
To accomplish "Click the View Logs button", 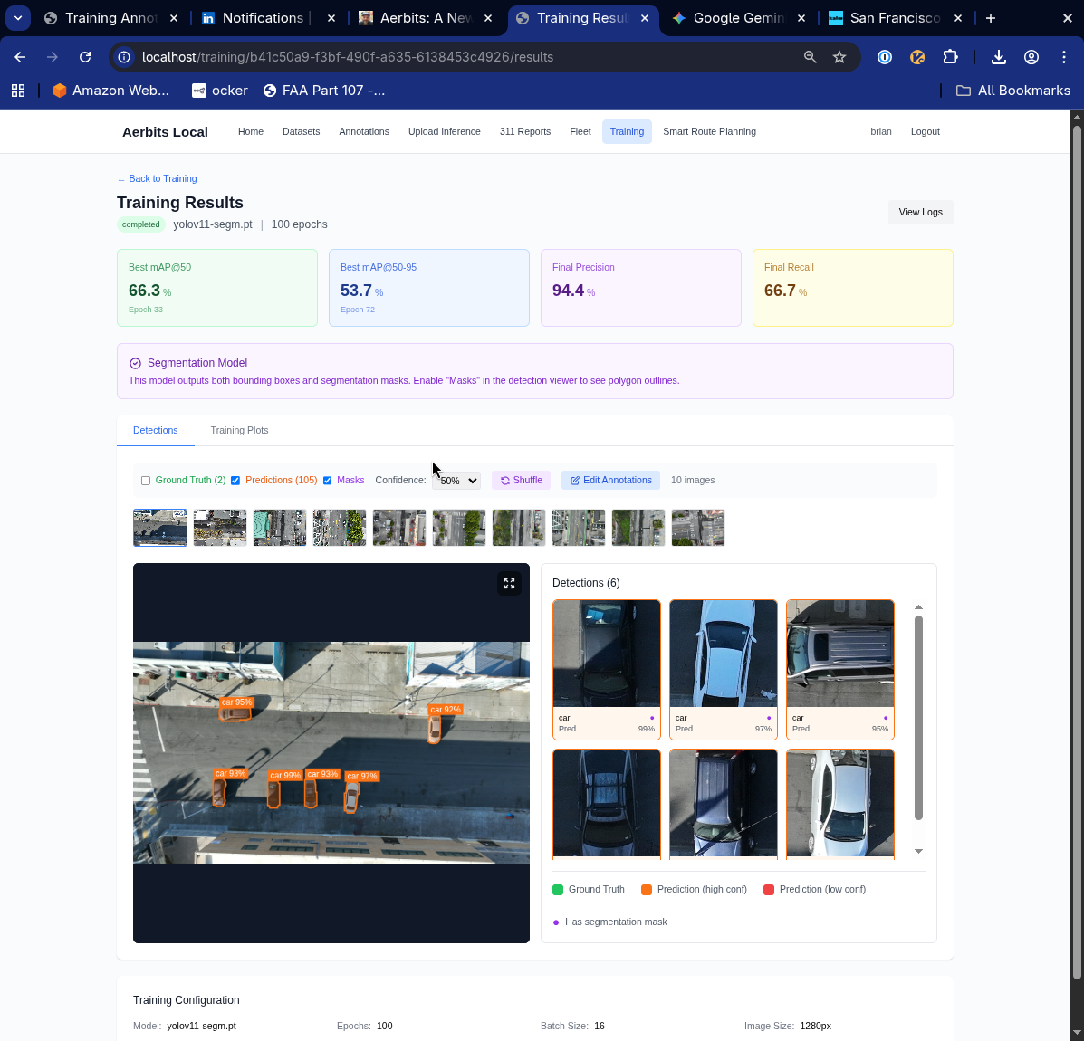I will click(x=920, y=212).
